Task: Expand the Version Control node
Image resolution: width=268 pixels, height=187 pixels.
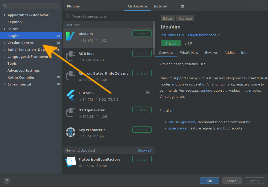Action: pyautogui.click(x=5, y=43)
